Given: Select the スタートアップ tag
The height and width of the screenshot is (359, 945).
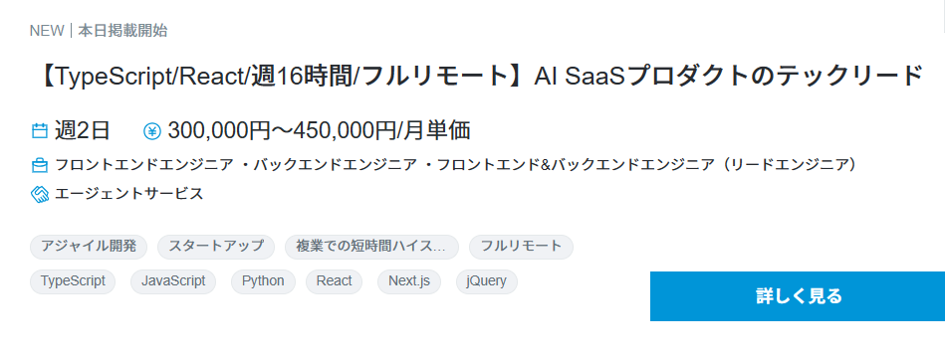Looking at the screenshot, I should coord(216,247).
